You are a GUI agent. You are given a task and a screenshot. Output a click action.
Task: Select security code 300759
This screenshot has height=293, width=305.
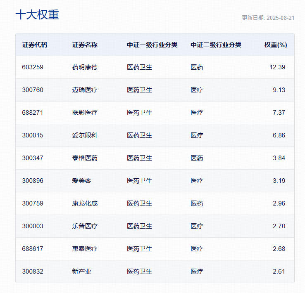[33, 203]
